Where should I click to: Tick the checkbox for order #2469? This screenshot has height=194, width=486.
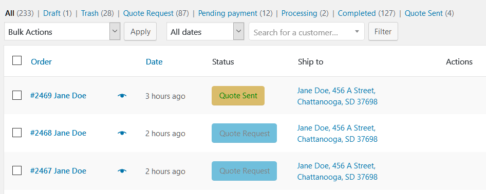point(17,95)
